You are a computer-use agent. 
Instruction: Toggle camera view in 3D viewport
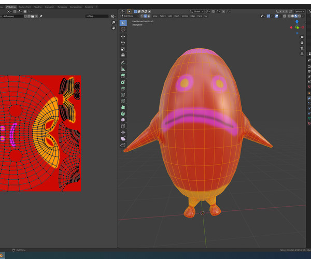[302, 48]
